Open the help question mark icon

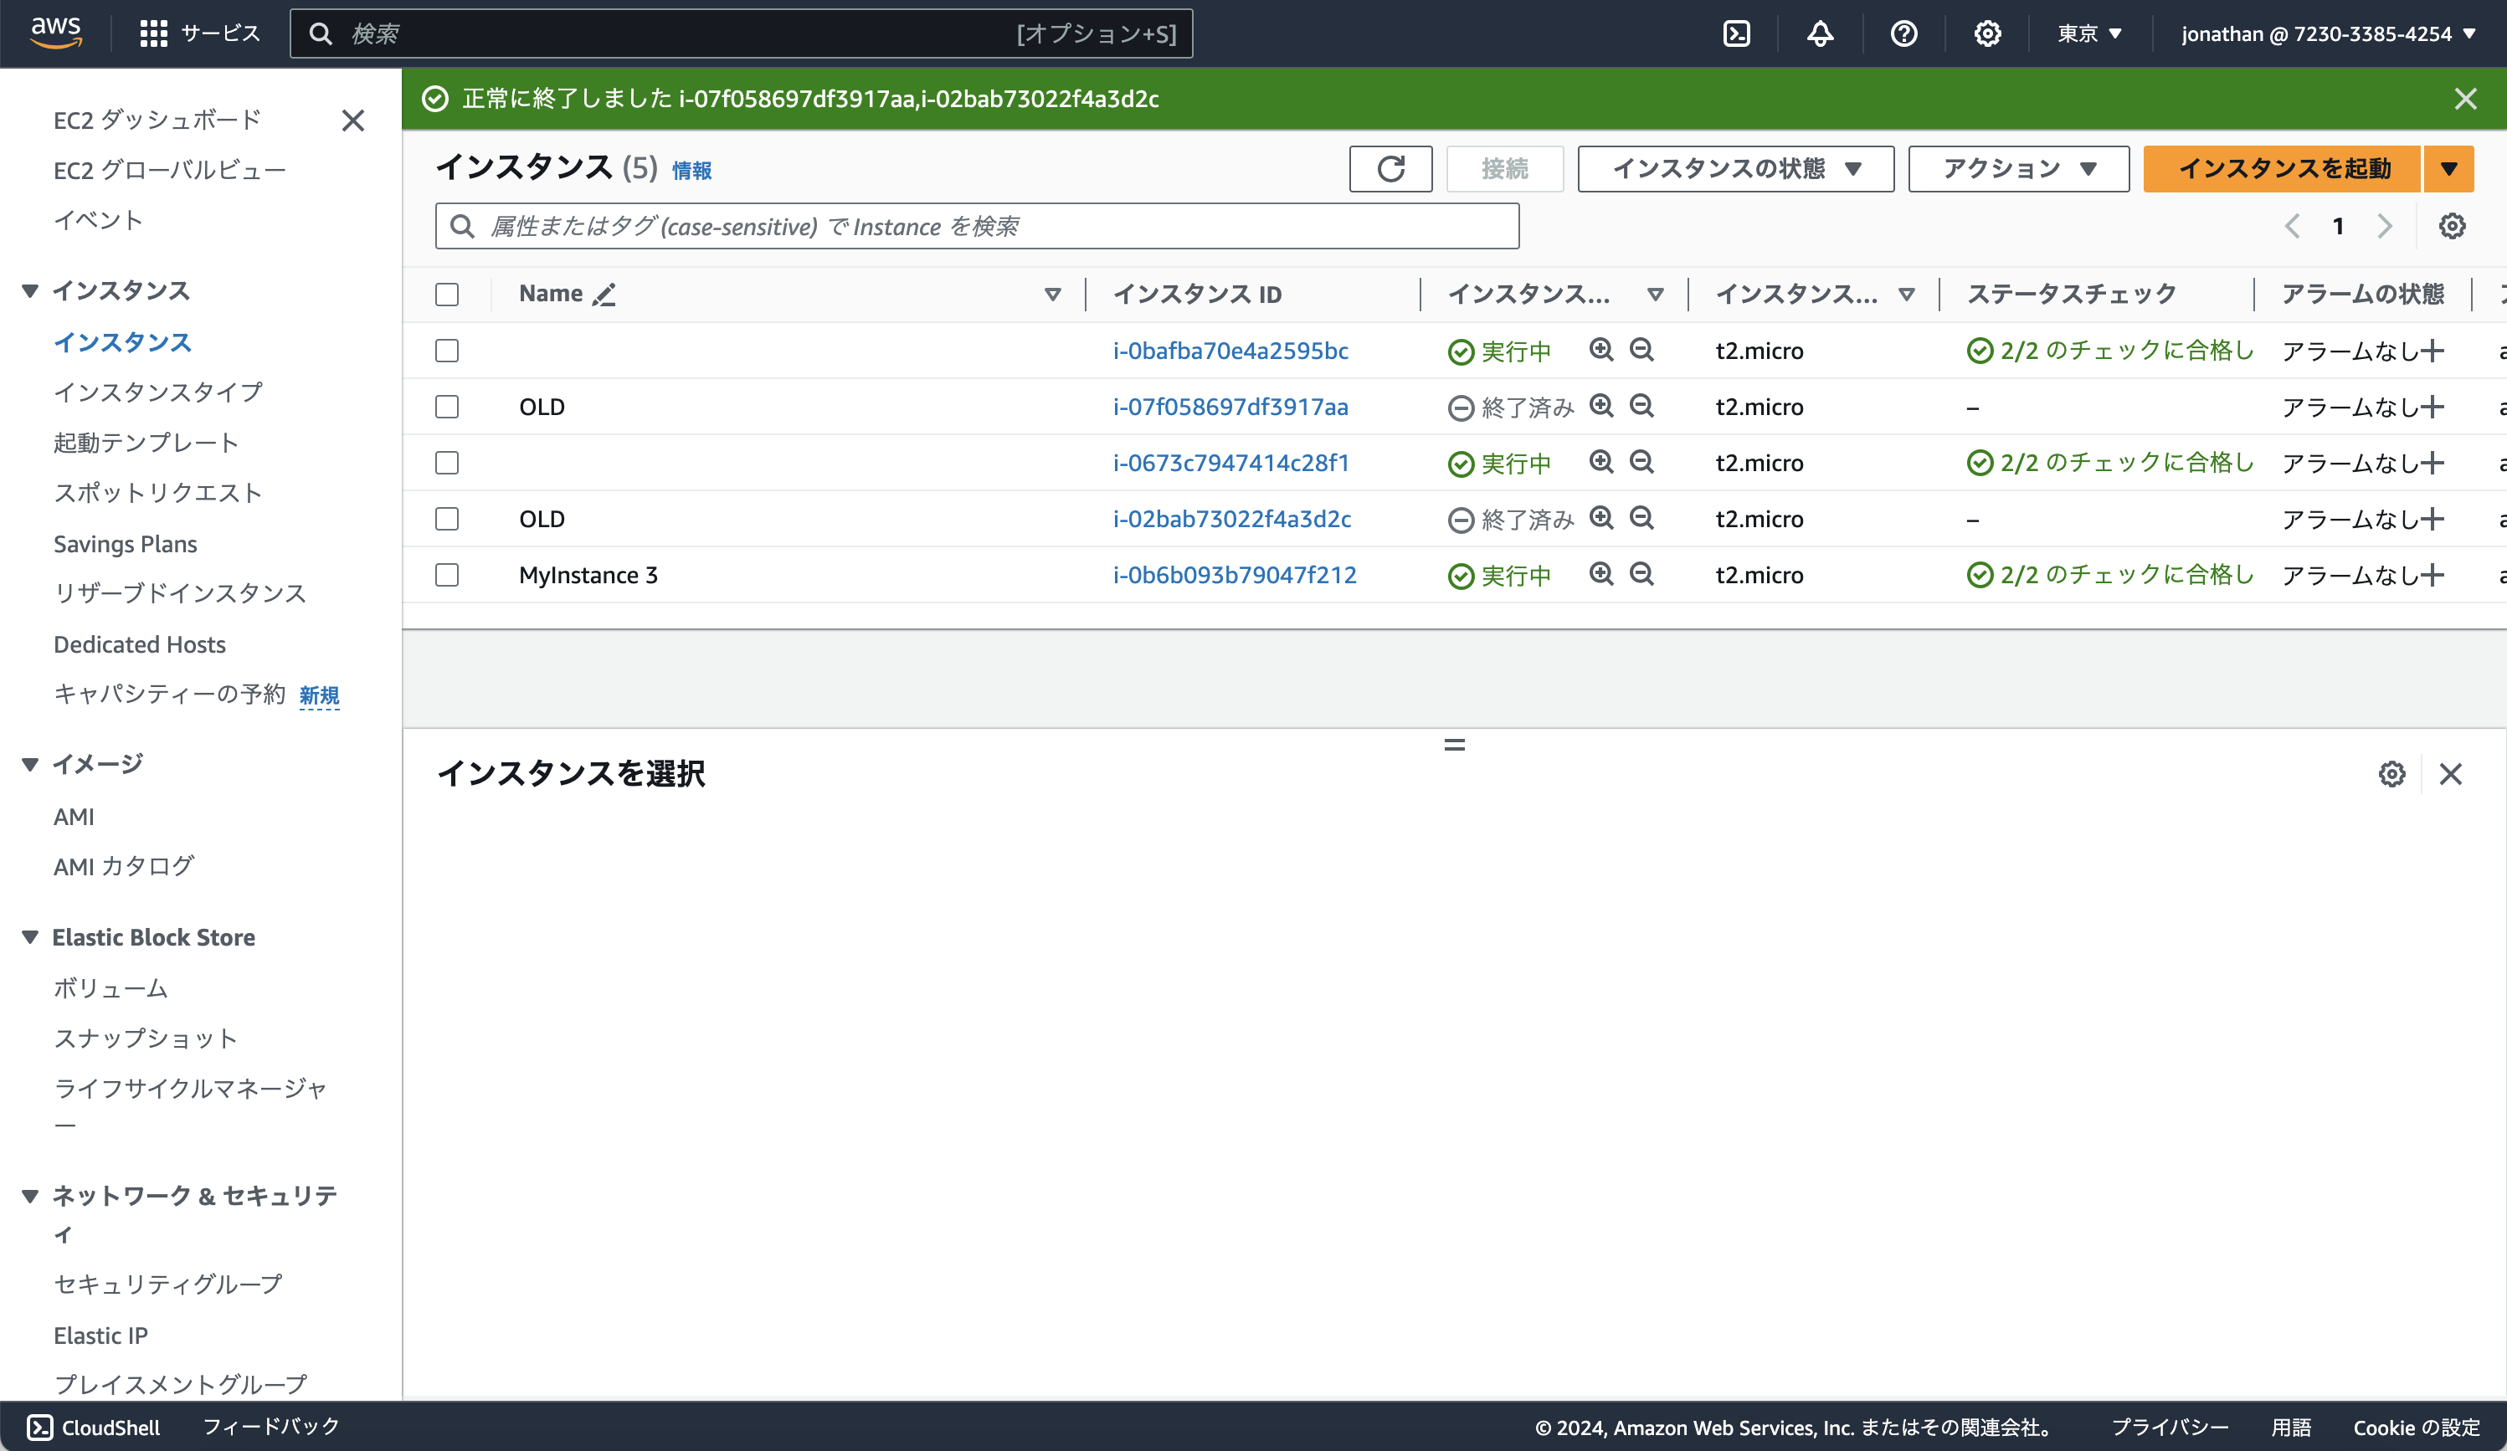(1903, 33)
